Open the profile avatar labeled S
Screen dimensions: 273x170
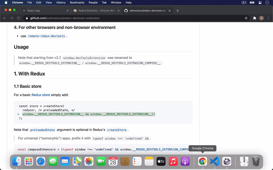tap(261, 18)
